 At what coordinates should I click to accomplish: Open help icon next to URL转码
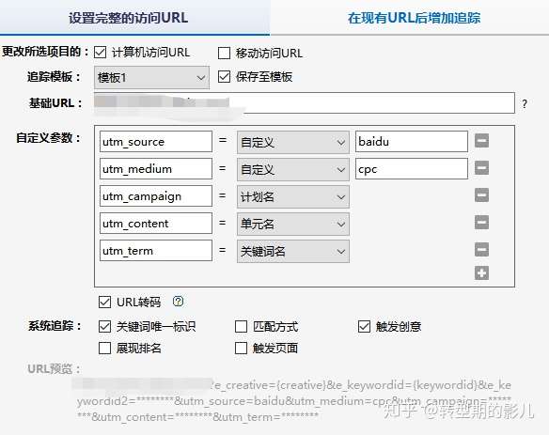[x=179, y=302]
